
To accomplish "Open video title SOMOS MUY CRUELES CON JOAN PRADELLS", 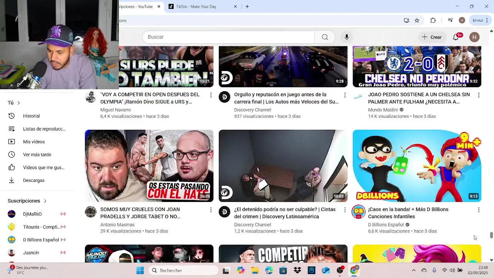I will point(140,213).
